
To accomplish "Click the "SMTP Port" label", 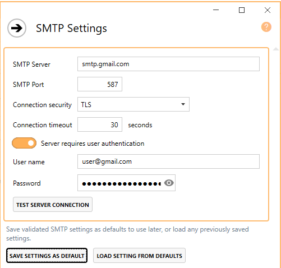I will [x=28, y=85].
